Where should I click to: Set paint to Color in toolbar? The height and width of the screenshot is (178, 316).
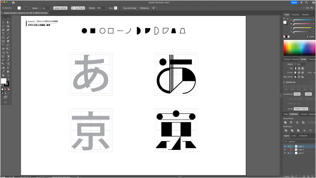(2, 89)
